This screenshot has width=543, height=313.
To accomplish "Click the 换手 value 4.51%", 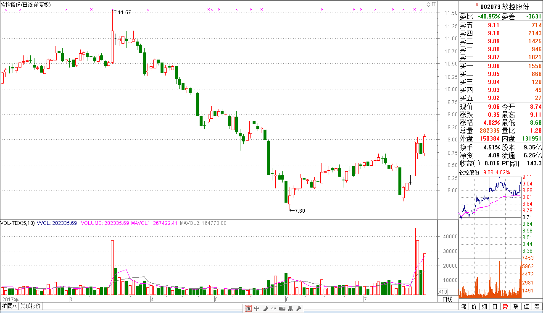I will [x=491, y=147].
